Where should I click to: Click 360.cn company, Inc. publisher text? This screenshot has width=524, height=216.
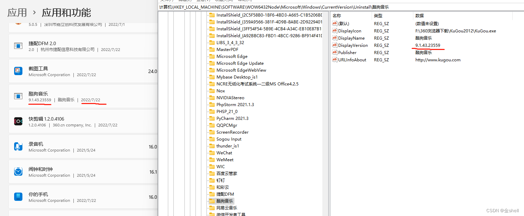[72, 125]
